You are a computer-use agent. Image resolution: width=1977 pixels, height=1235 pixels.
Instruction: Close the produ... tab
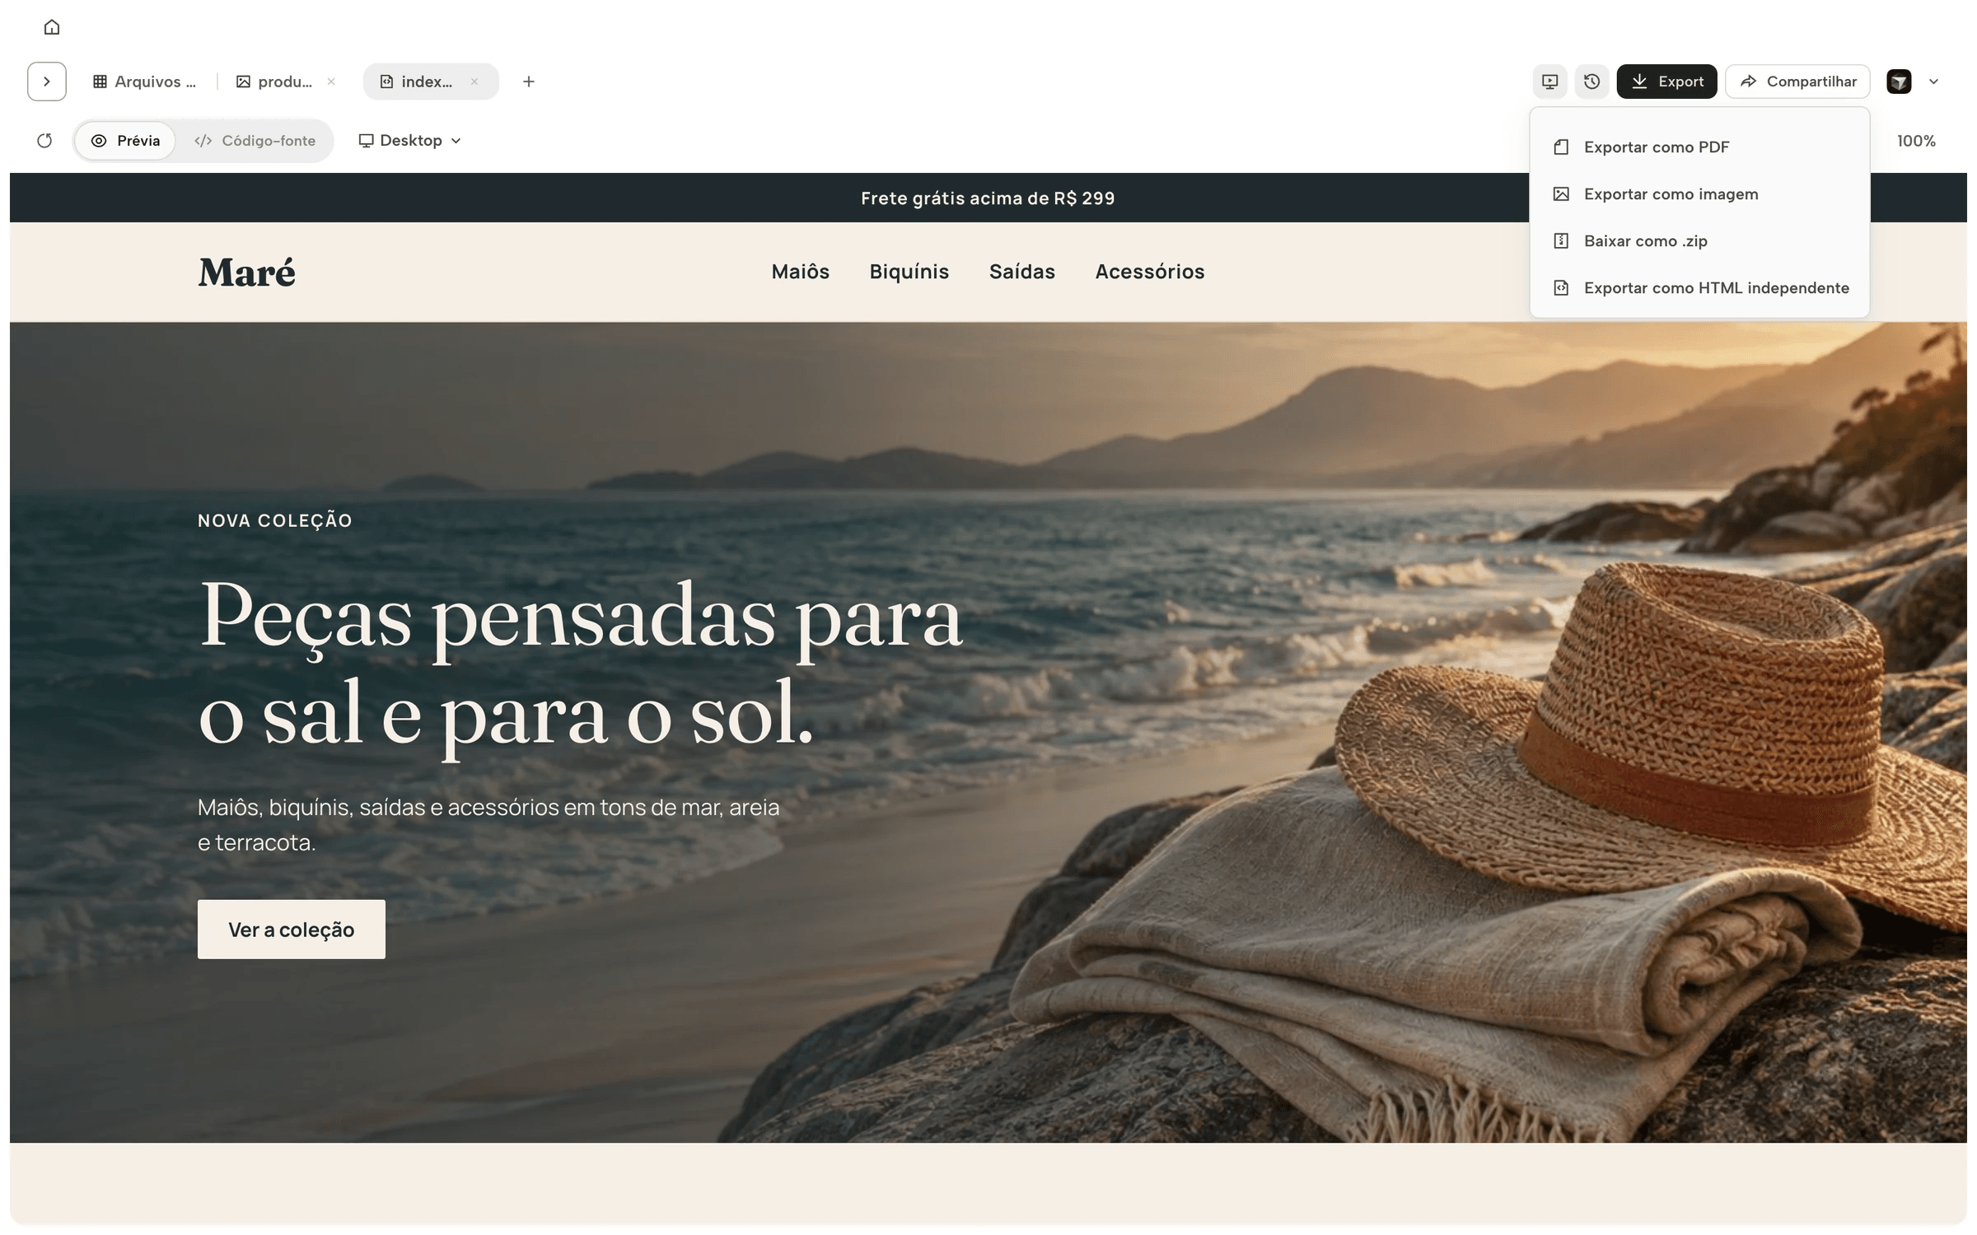[331, 82]
